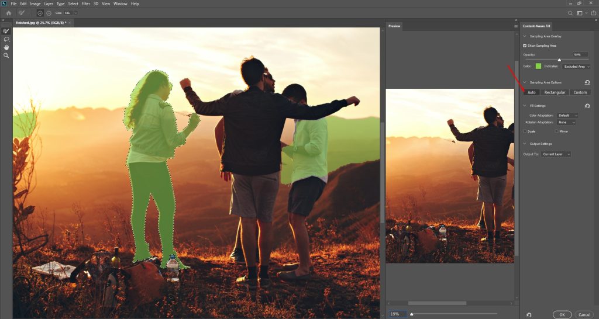The width and height of the screenshot is (599, 319).
Task: Click the Opacity percentage field
Action: (x=580, y=54)
